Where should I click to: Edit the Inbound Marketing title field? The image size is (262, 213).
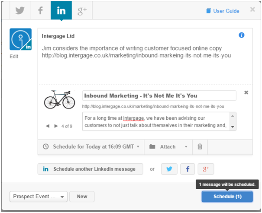159,95
